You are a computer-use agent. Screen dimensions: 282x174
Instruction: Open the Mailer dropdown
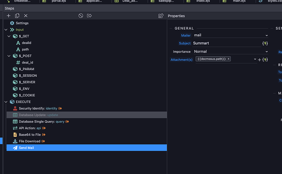click(x=231, y=35)
